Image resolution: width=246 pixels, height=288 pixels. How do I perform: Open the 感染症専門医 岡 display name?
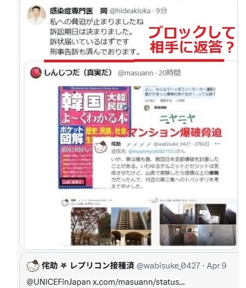point(78,11)
